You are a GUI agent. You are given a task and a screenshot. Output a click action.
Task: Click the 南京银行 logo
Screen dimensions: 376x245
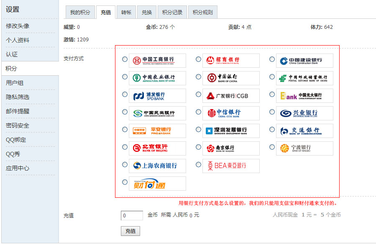(231, 148)
